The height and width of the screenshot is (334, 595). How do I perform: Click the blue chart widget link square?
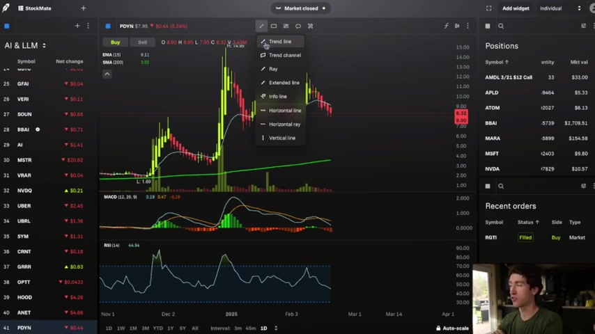(108, 26)
